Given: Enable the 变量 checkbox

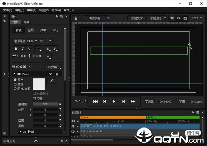Looking at the screenshot, I should [34, 99].
